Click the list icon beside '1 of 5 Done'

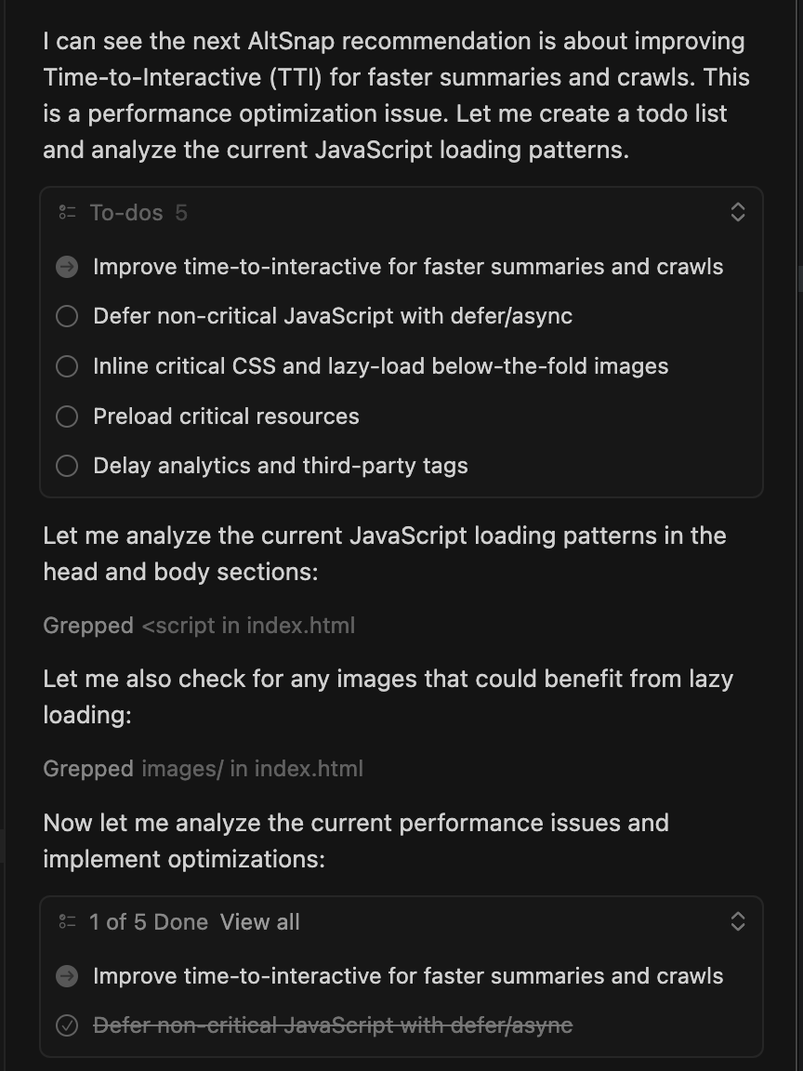pyautogui.click(x=67, y=922)
